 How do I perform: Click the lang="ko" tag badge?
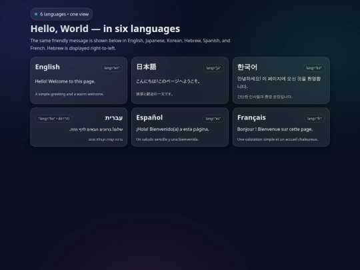click(x=314, y=68)
